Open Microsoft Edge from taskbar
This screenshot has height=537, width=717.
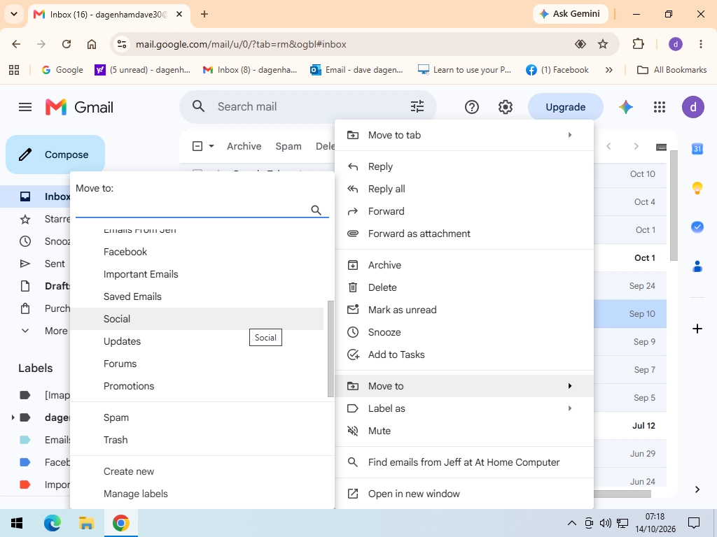53,523
